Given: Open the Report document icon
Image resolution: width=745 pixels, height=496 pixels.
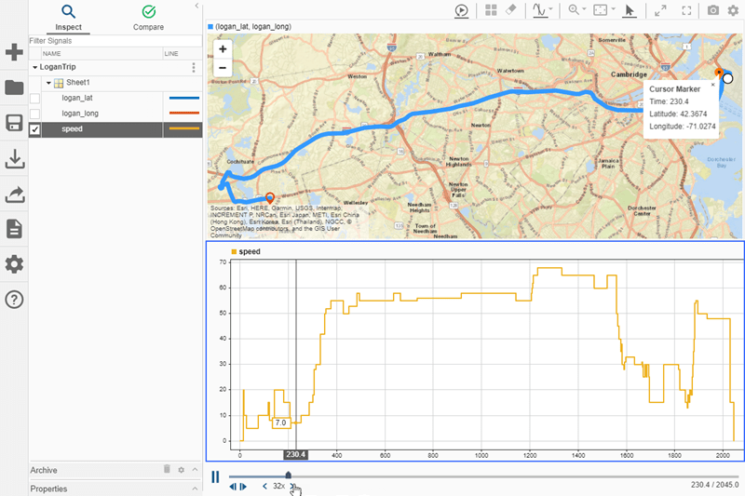Looking at the screenshot, I should coord(14,229).
